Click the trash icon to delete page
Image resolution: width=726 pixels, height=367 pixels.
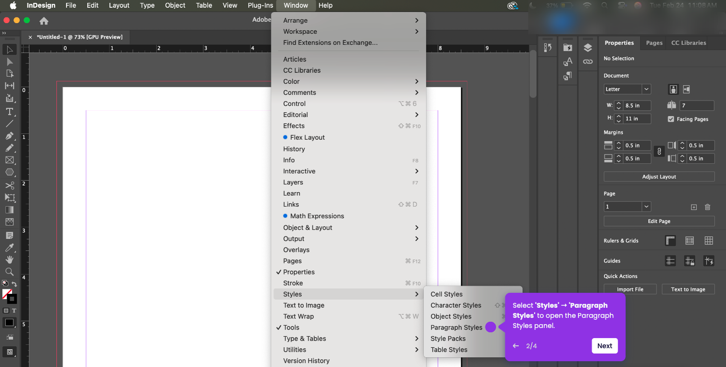click(708, 207)
